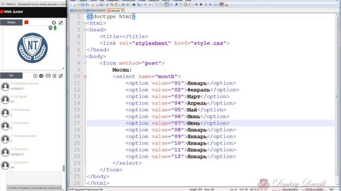Toggle the webcam icon
Viewport: 341px width, 191px height.
(x=51, y=28)
